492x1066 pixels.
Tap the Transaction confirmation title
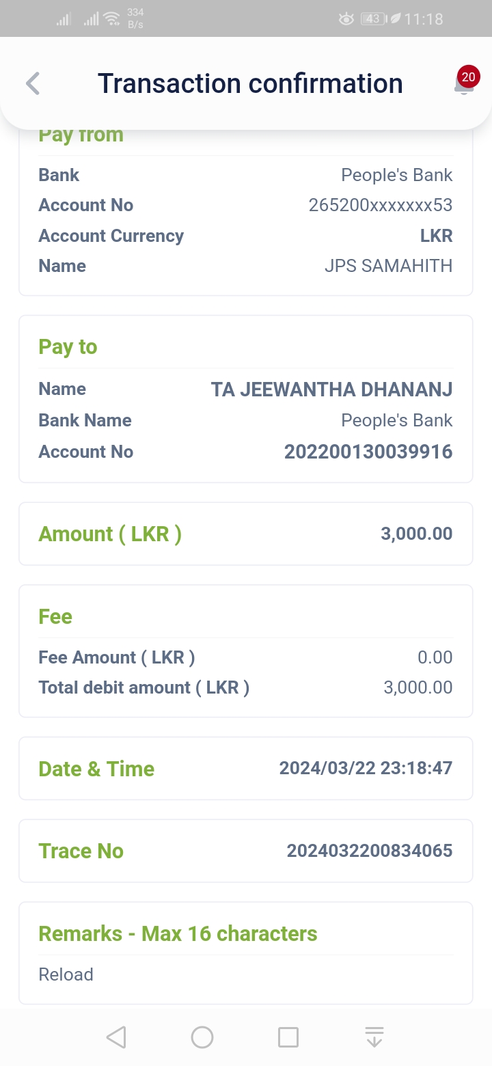[250, 83]
